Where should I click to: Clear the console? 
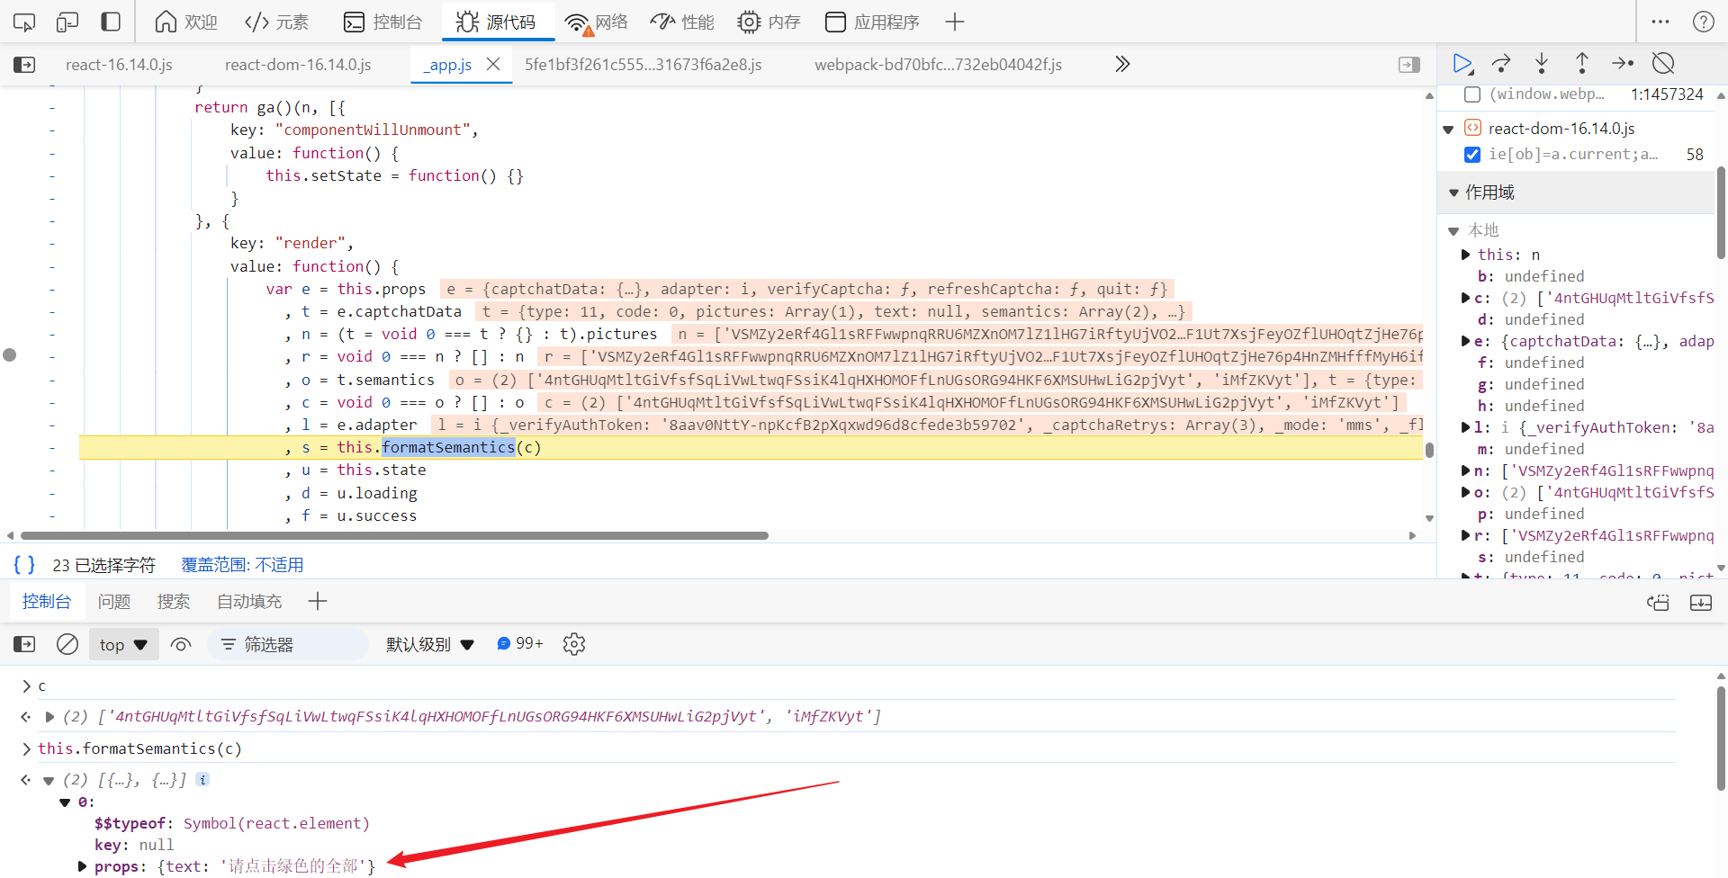click(67, 644)
